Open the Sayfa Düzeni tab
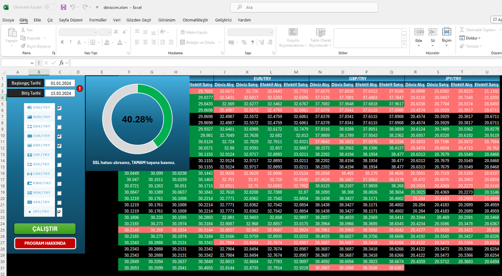The image size is (502, 276). click(x=71, y=20)
